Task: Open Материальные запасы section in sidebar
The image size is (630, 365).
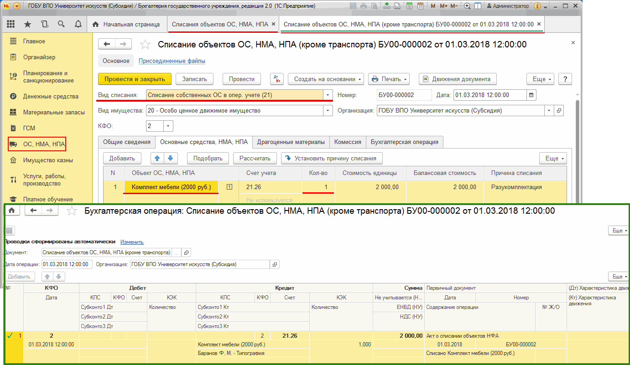Action: point(54,112)
